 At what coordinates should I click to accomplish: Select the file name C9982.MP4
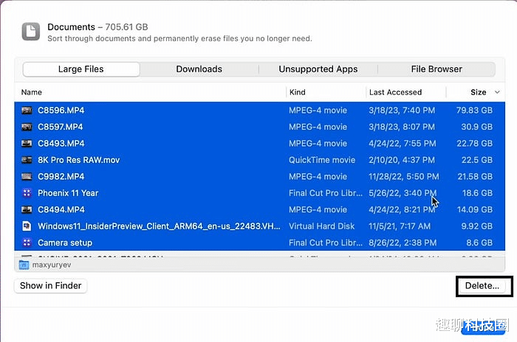[61, 176]
